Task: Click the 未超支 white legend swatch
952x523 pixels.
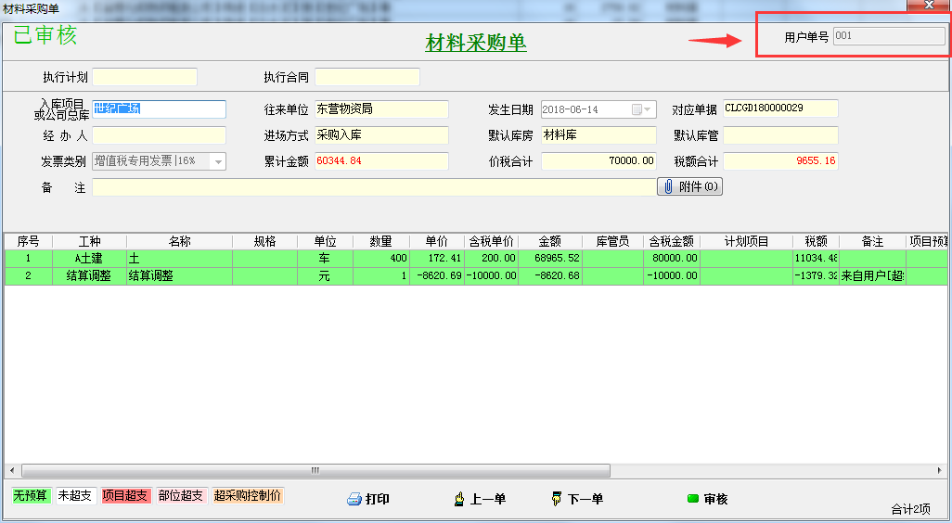Action: click(x=74, y=496)
